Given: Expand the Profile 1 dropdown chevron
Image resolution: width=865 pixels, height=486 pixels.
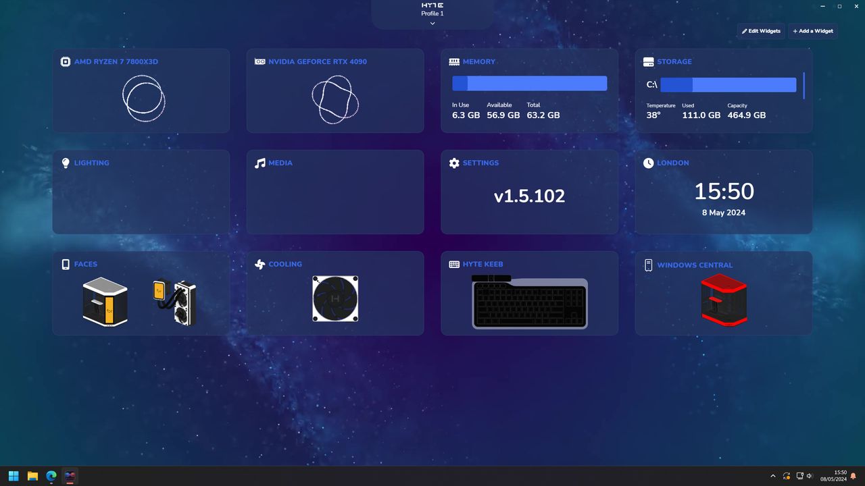Looking at the screenshot, I should tap(432, 23).
